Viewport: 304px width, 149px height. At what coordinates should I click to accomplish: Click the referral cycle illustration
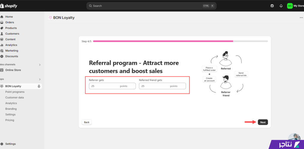click(x=225, y=74)
